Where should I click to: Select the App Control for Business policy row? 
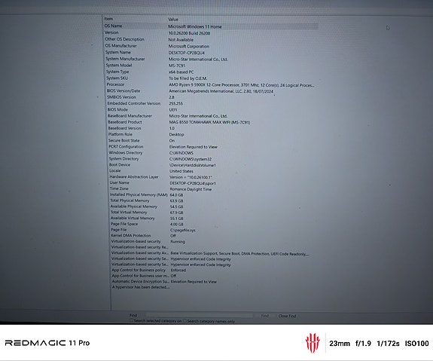(x=148, y=270)
